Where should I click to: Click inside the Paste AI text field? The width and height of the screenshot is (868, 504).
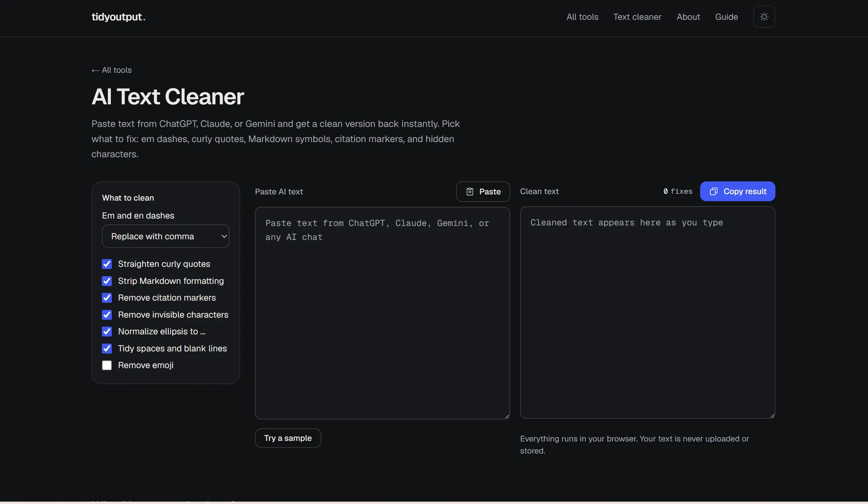(x=382, y=313)
